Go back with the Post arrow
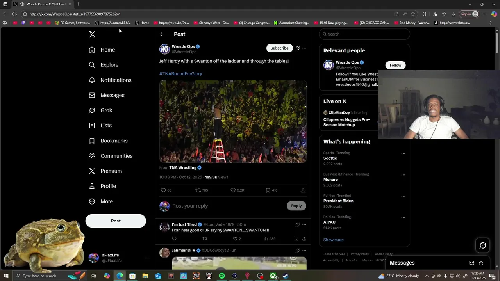 pos(162,34)
